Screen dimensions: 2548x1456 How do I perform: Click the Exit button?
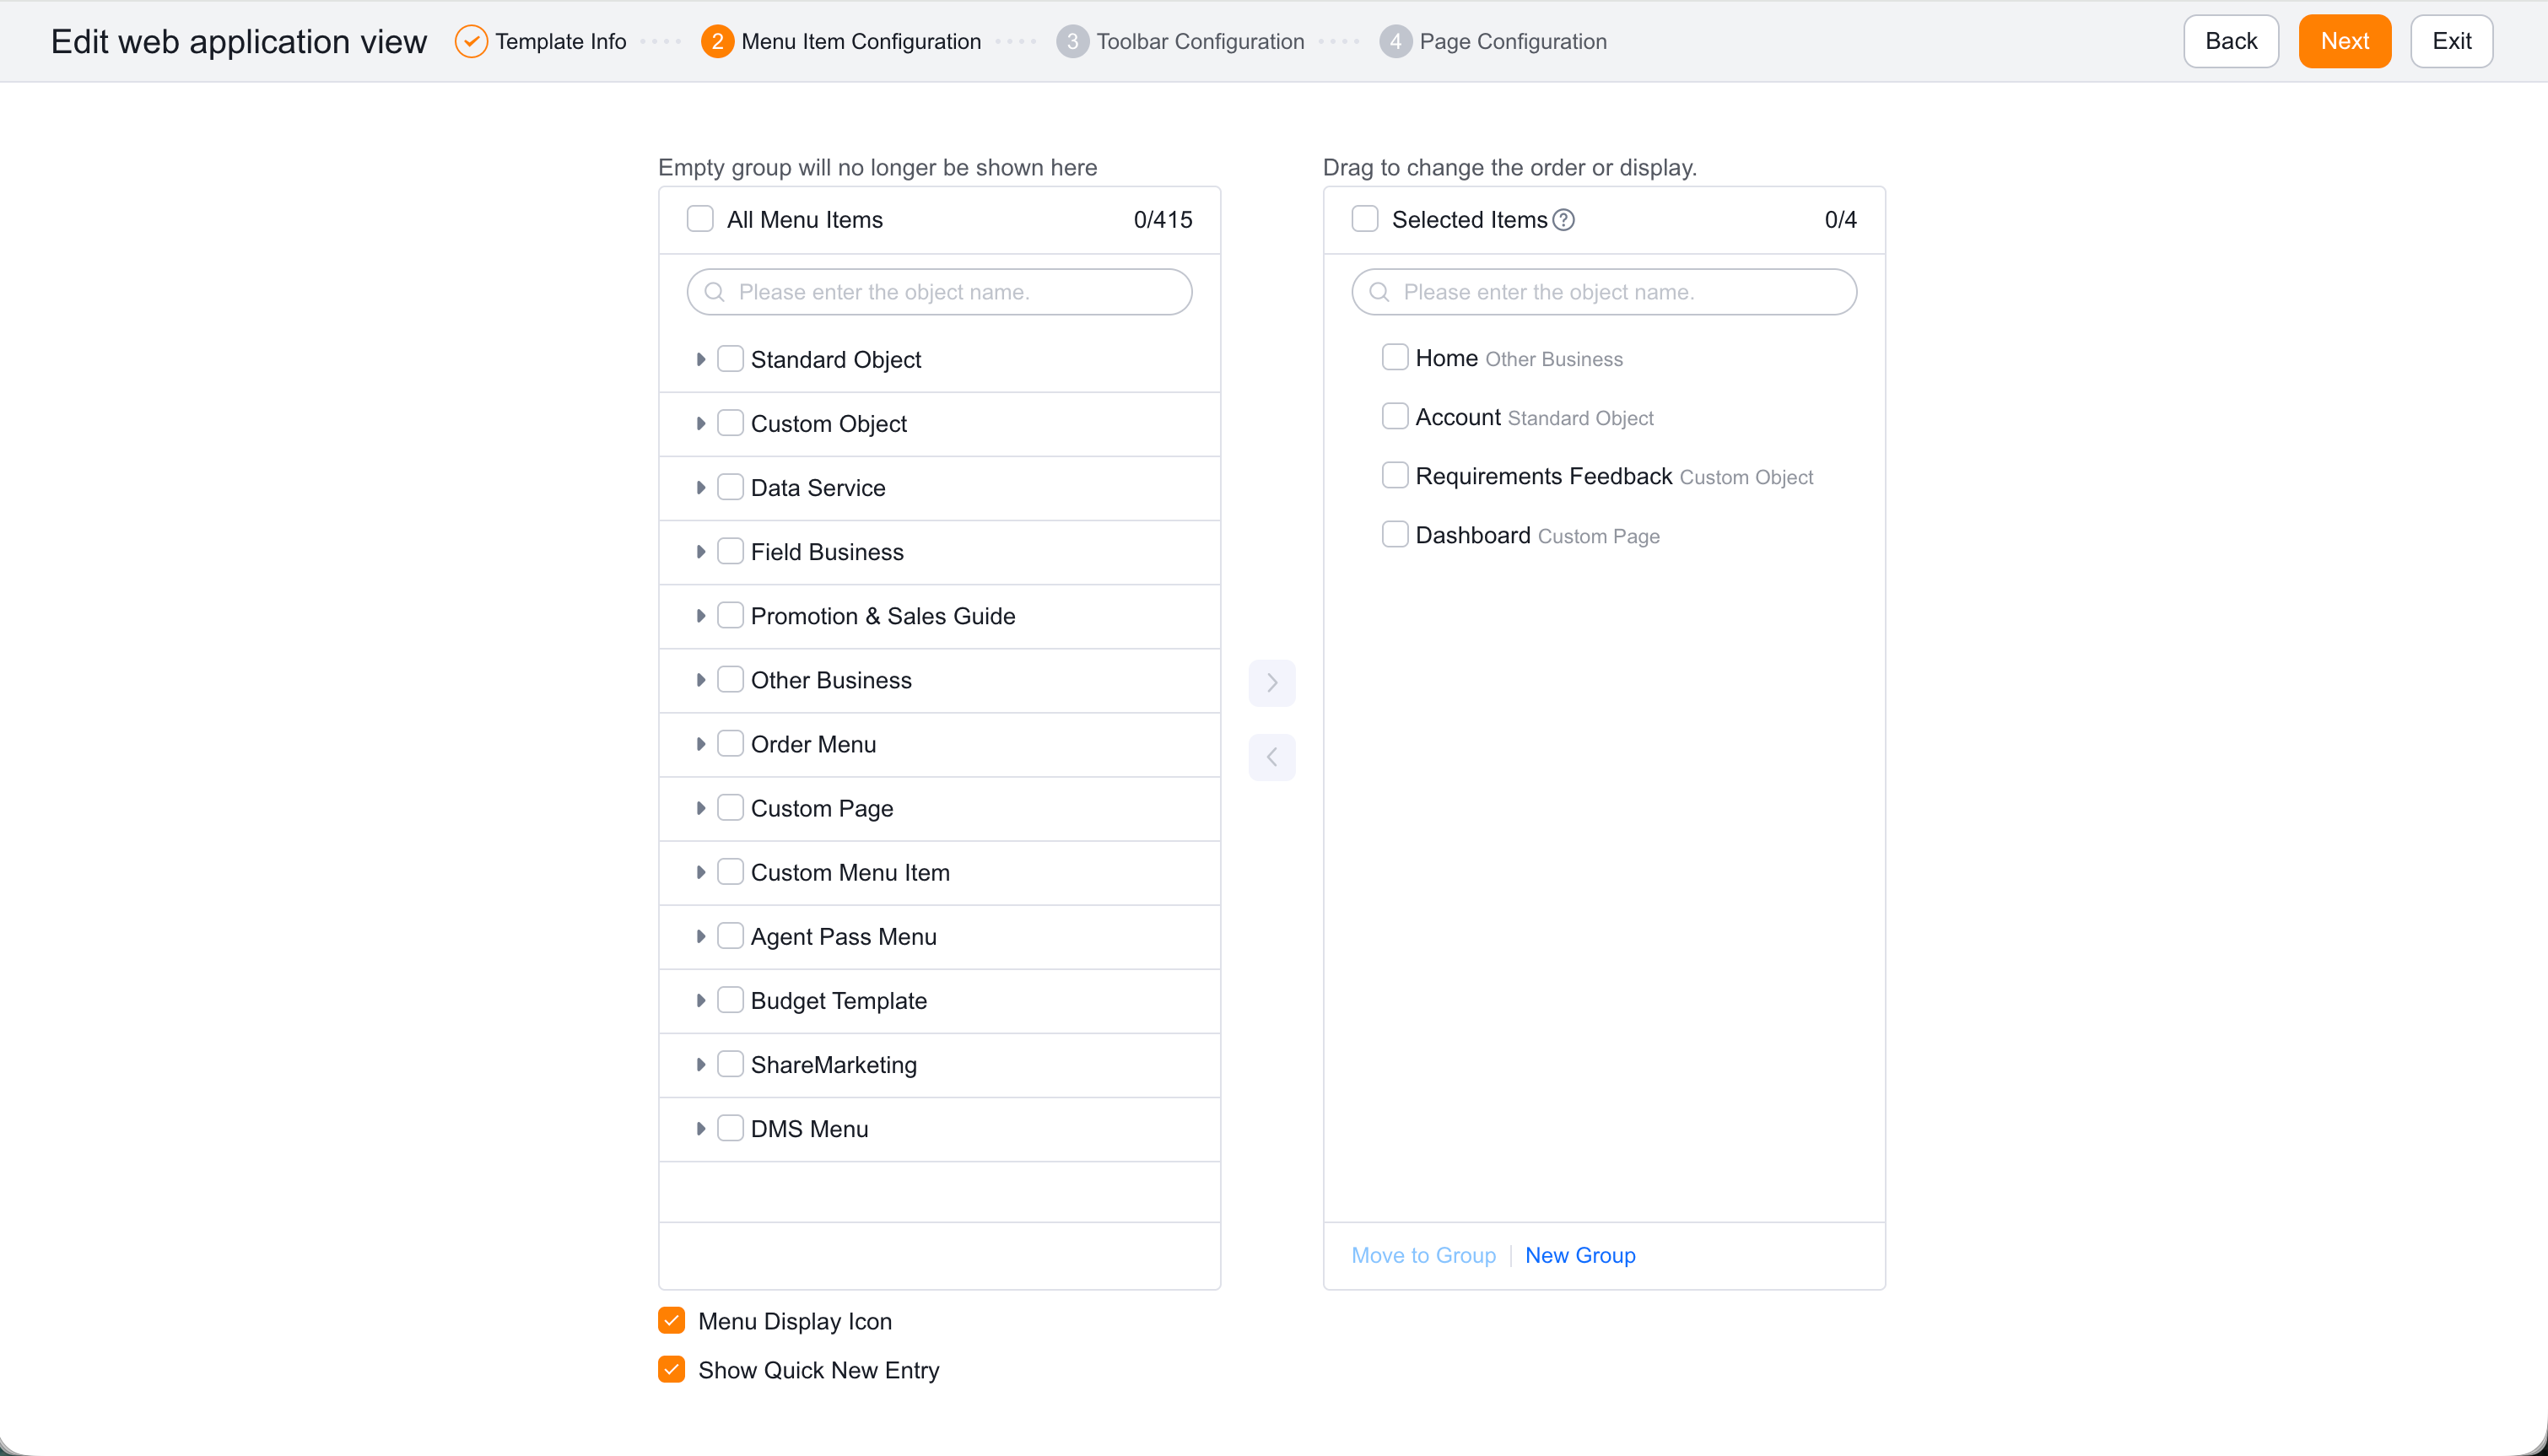2451,41
